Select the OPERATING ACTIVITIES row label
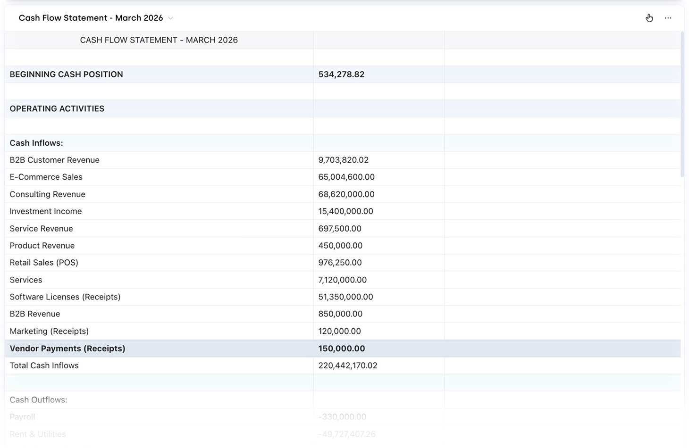This screenshot has height=448, width=689. [x=57, y=108]
